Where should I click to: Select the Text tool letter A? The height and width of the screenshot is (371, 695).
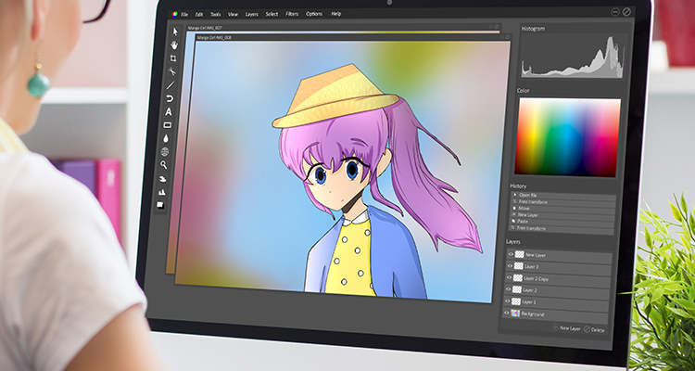pyautogui.click(x=169, y=112)
